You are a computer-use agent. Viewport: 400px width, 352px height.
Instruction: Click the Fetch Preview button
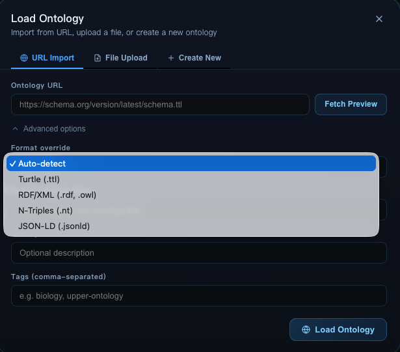pos(351,104)
